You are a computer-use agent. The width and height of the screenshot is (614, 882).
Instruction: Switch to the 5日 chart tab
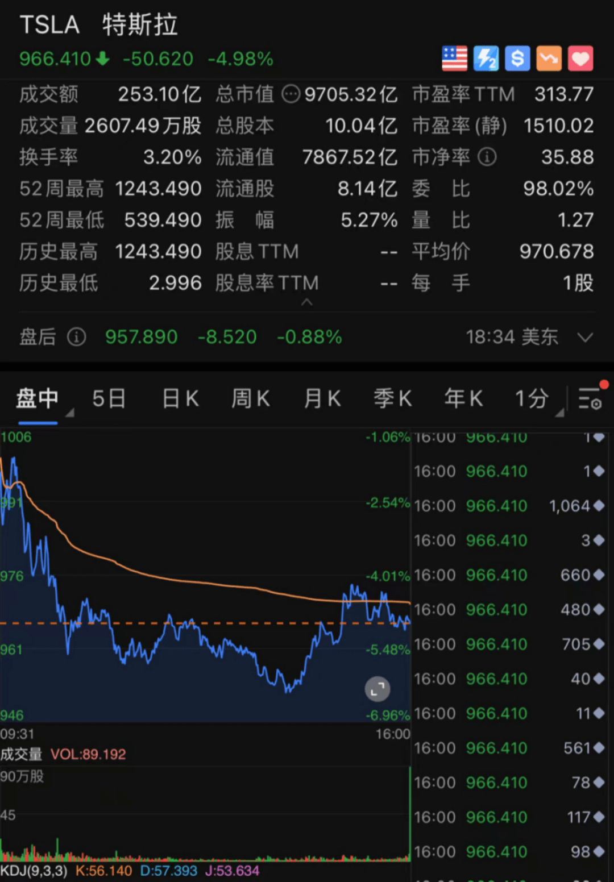click(109, 398)
